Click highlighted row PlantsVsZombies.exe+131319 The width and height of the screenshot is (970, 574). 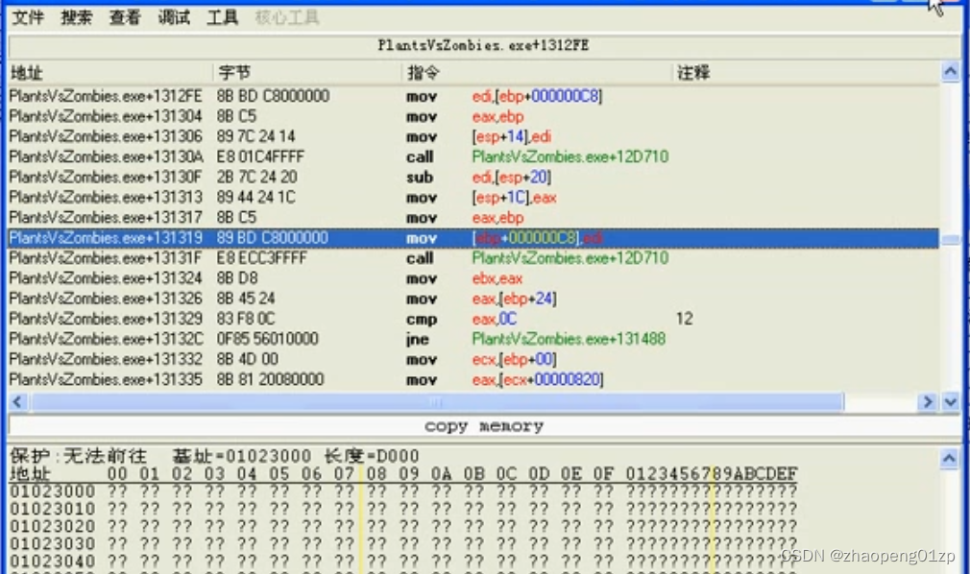click(473, 237)
